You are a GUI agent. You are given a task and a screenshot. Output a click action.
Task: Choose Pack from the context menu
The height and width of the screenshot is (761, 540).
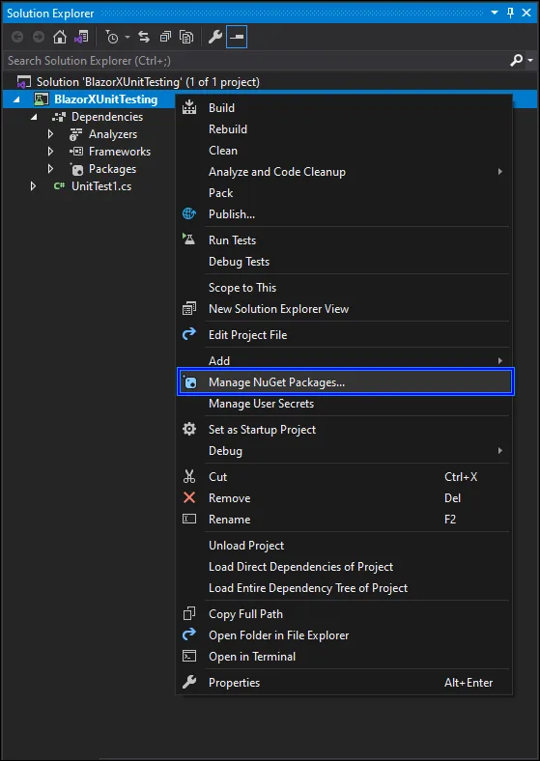[344, 193]
